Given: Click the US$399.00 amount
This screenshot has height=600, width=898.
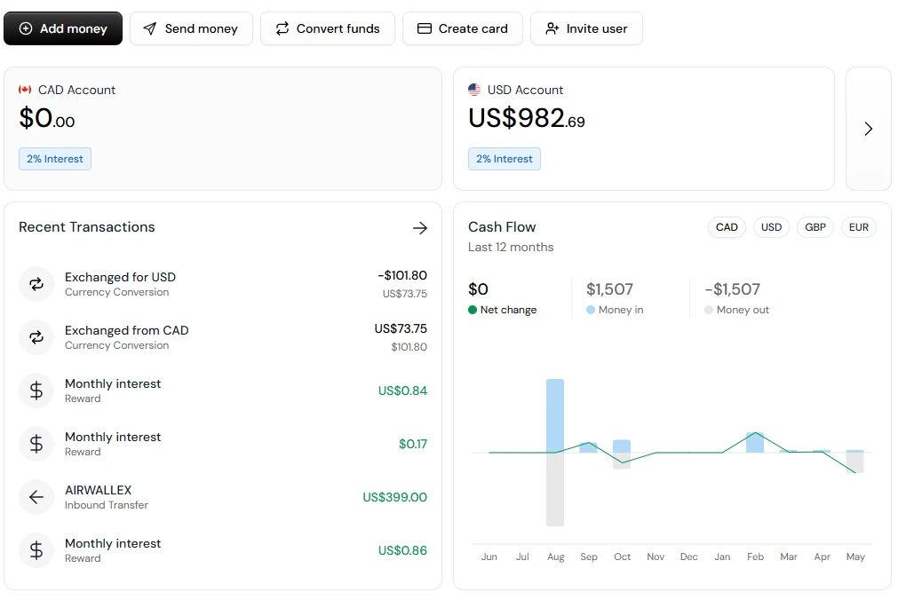Looking at the screenshot, I should (x=394, y=497).
